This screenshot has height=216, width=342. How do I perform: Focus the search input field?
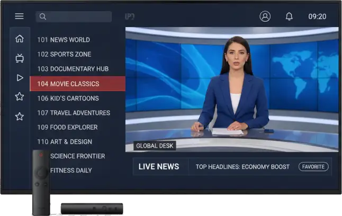(x=74, y=16)
